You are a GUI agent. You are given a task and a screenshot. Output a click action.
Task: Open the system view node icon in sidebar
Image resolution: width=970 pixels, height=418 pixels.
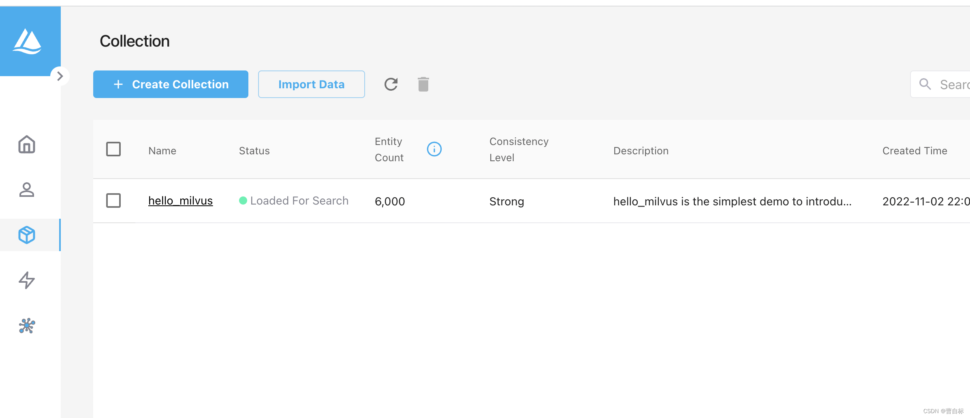[27, 326]
